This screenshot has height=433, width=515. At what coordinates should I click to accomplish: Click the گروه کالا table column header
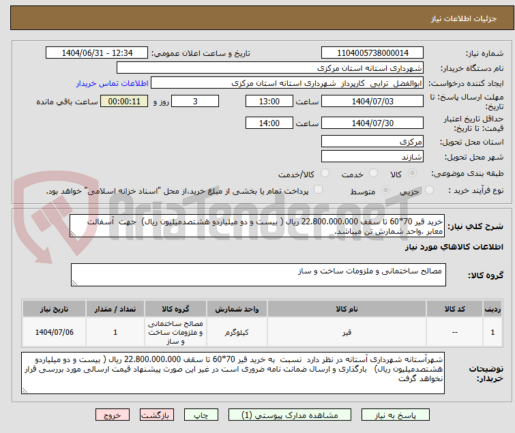click(x=175, y=309)
